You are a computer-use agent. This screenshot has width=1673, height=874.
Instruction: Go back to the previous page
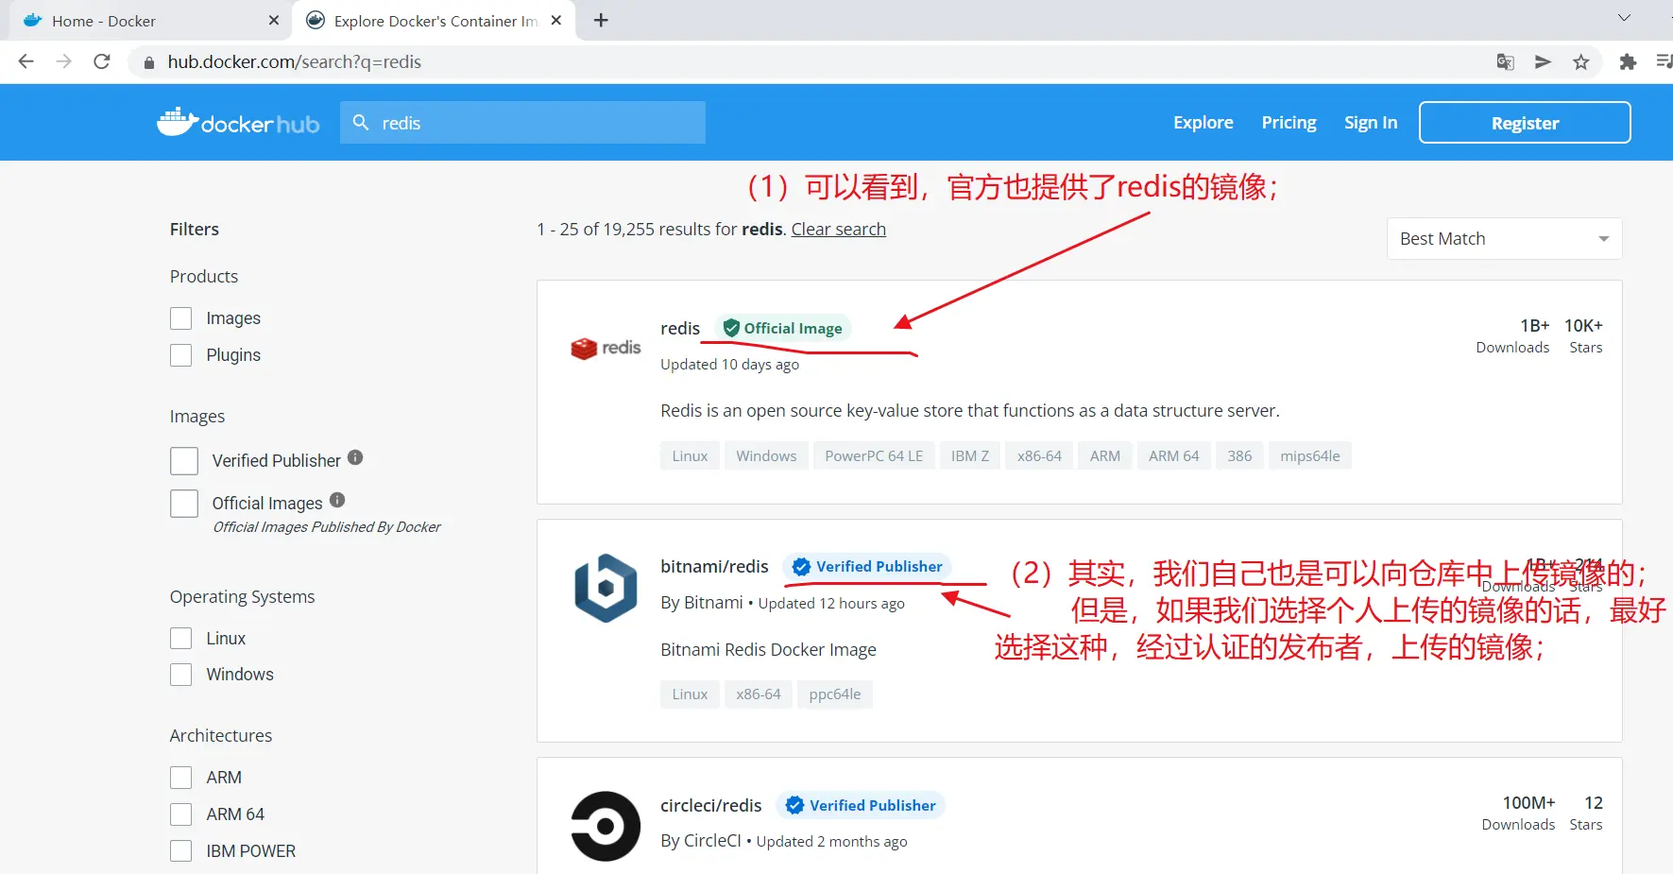coord(26,61)
